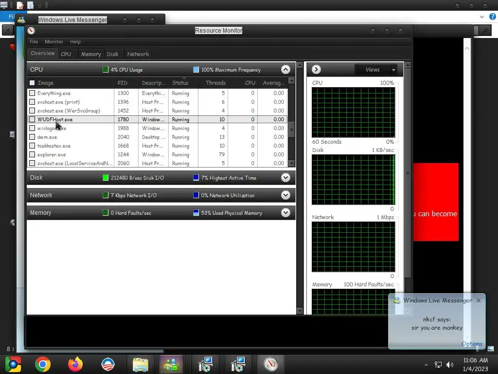
Task: Close the Messenger notification popup
Action: 479,300
